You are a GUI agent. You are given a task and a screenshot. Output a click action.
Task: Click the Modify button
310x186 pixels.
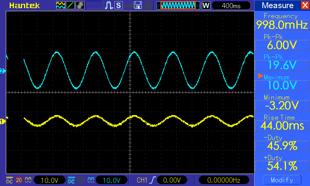(282, 180)
